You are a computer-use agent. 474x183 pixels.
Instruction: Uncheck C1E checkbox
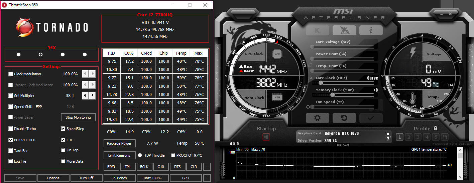tap(63, 140)
